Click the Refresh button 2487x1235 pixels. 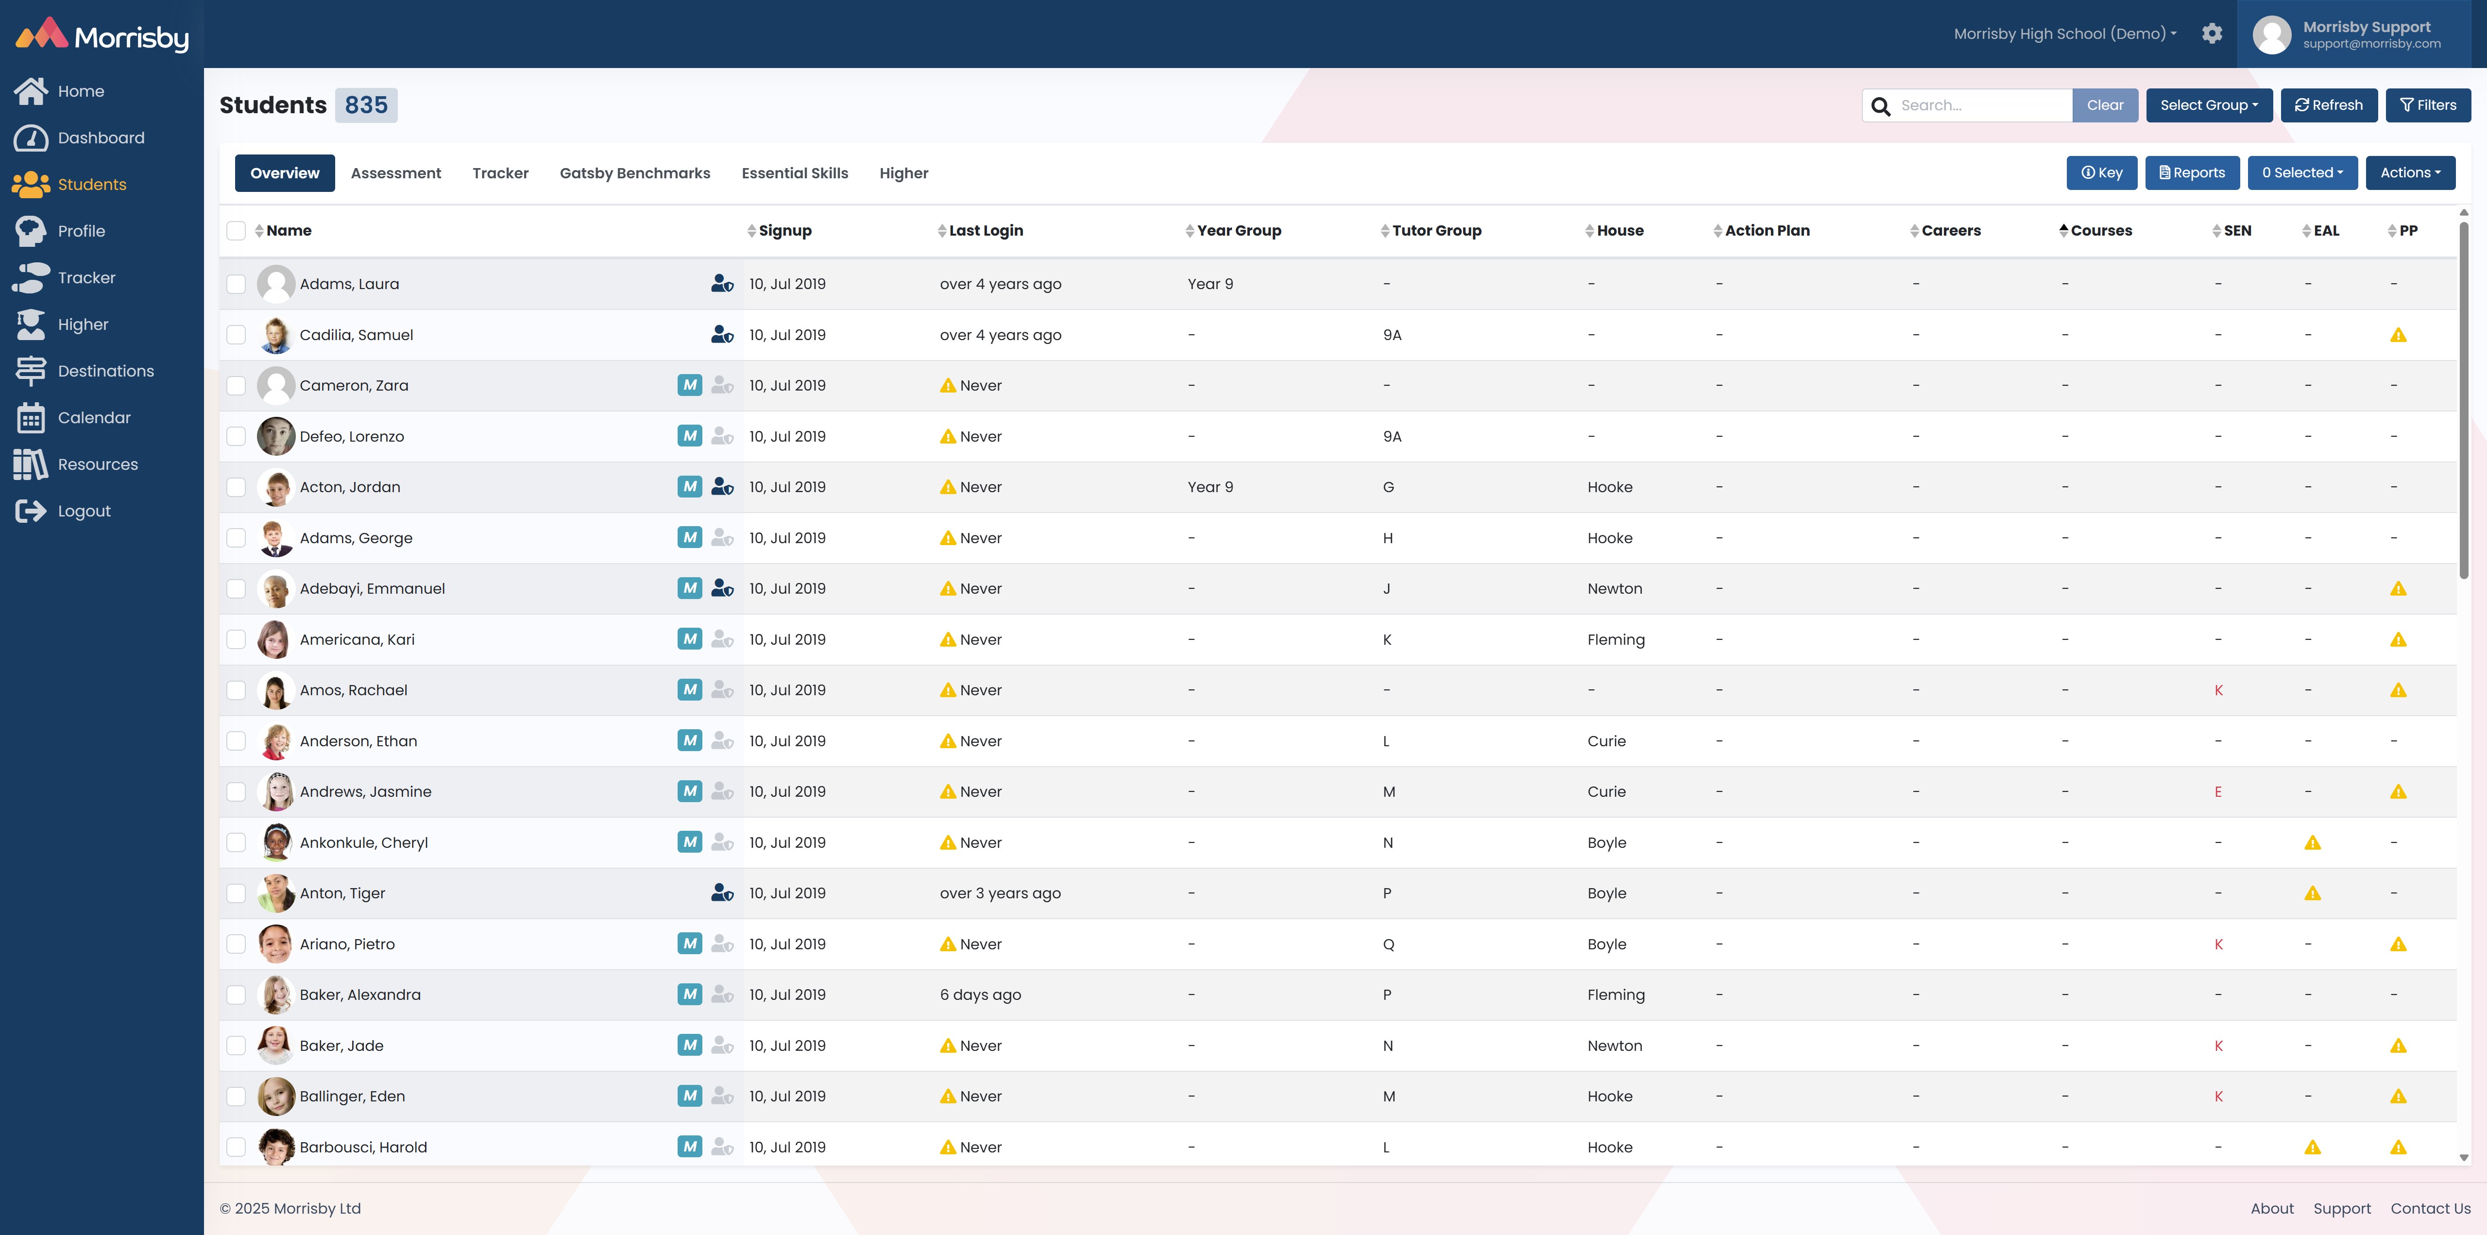pos(2329,105)
